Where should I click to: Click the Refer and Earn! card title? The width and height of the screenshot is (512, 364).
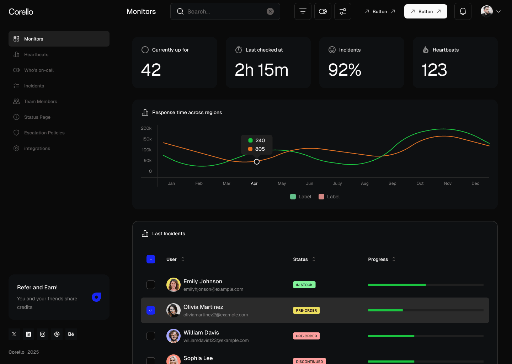pyautogui.click(x=37, y=287)
